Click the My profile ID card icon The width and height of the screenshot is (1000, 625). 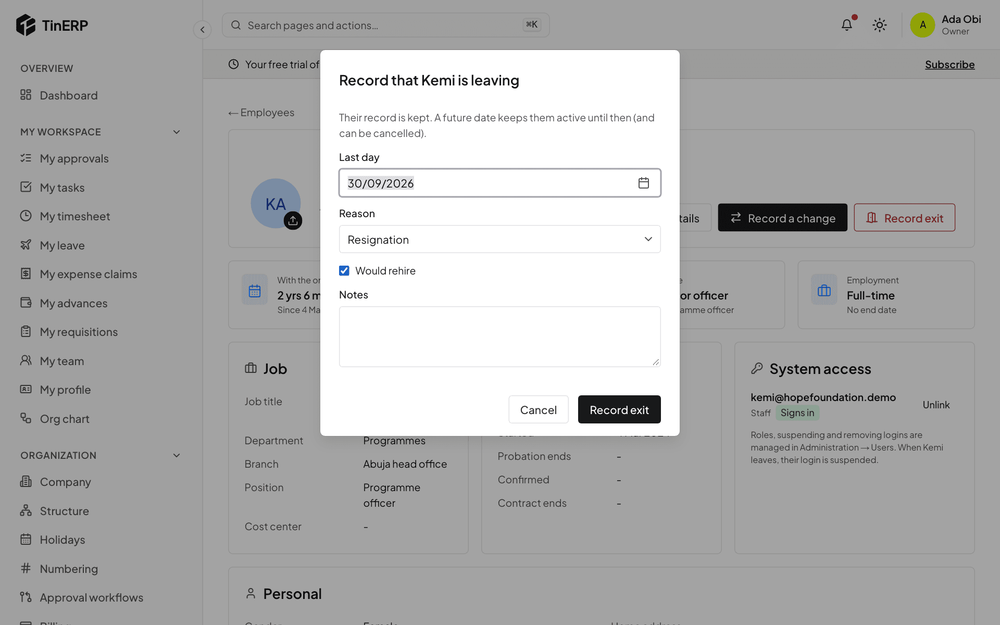[26, 389]
